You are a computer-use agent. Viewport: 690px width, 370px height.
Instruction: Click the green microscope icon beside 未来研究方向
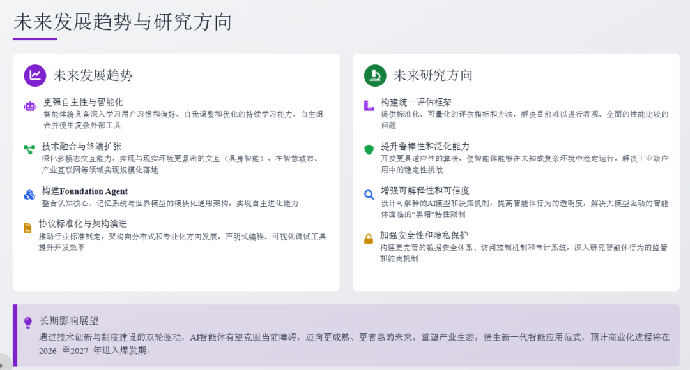(x=375, y=75)
